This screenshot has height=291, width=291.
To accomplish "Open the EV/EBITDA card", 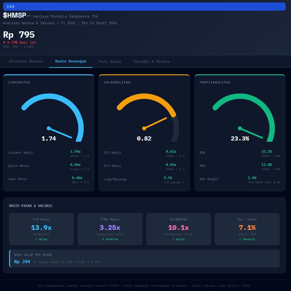I will (179, 229).
